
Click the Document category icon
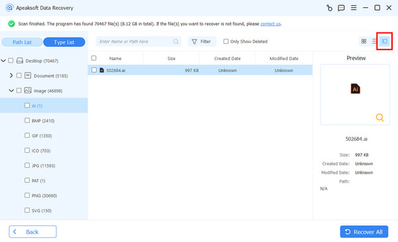(28, 75)
